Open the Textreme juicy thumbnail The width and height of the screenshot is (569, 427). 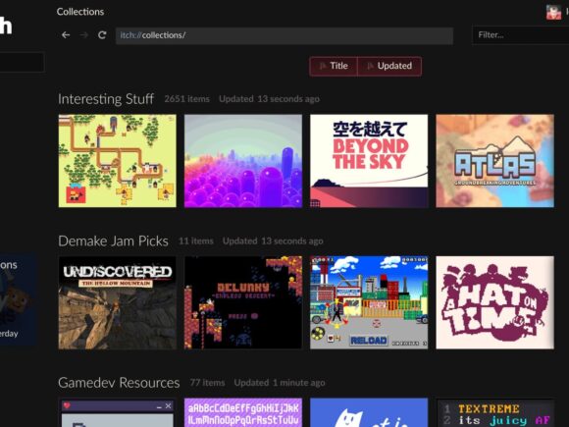pos(495,413)
